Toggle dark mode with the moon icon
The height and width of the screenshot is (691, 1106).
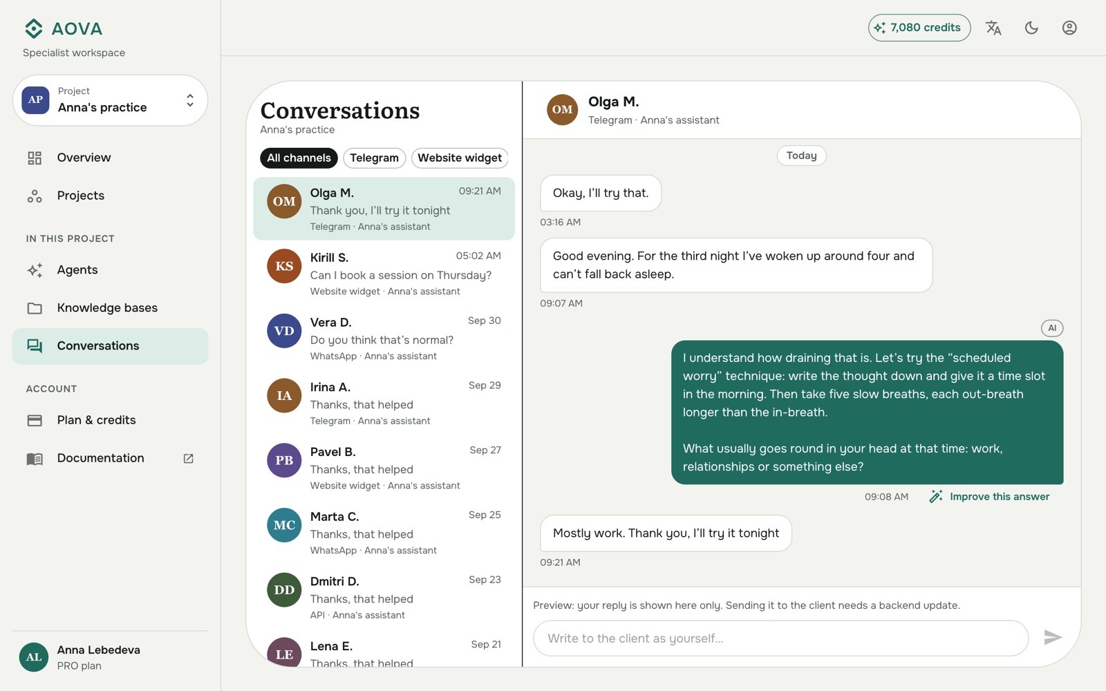[x=1031, y=28]
